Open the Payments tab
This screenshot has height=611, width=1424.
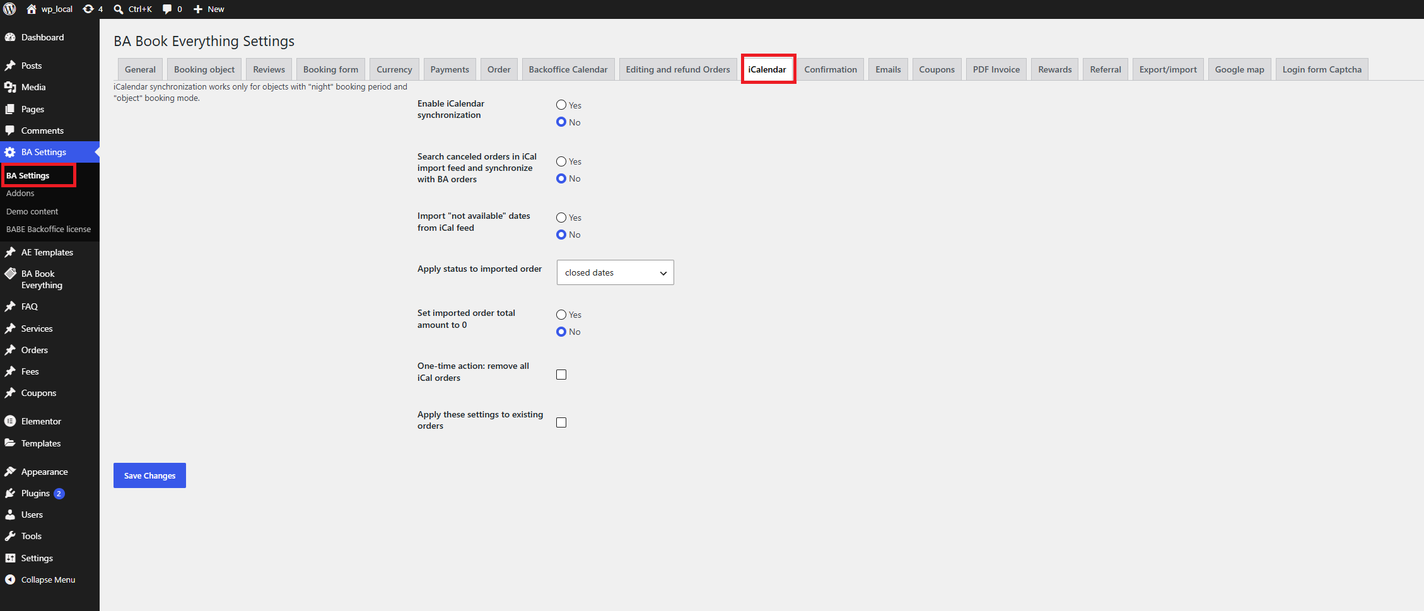[450, 69]
